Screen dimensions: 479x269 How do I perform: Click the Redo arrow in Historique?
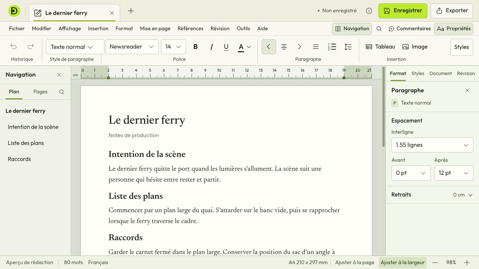click(x=31, y=47)
